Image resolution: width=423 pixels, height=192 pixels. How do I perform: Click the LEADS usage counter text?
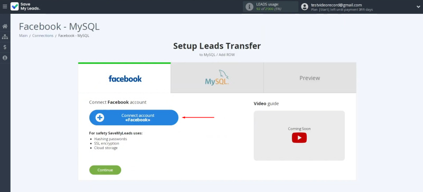click(269, 9)
